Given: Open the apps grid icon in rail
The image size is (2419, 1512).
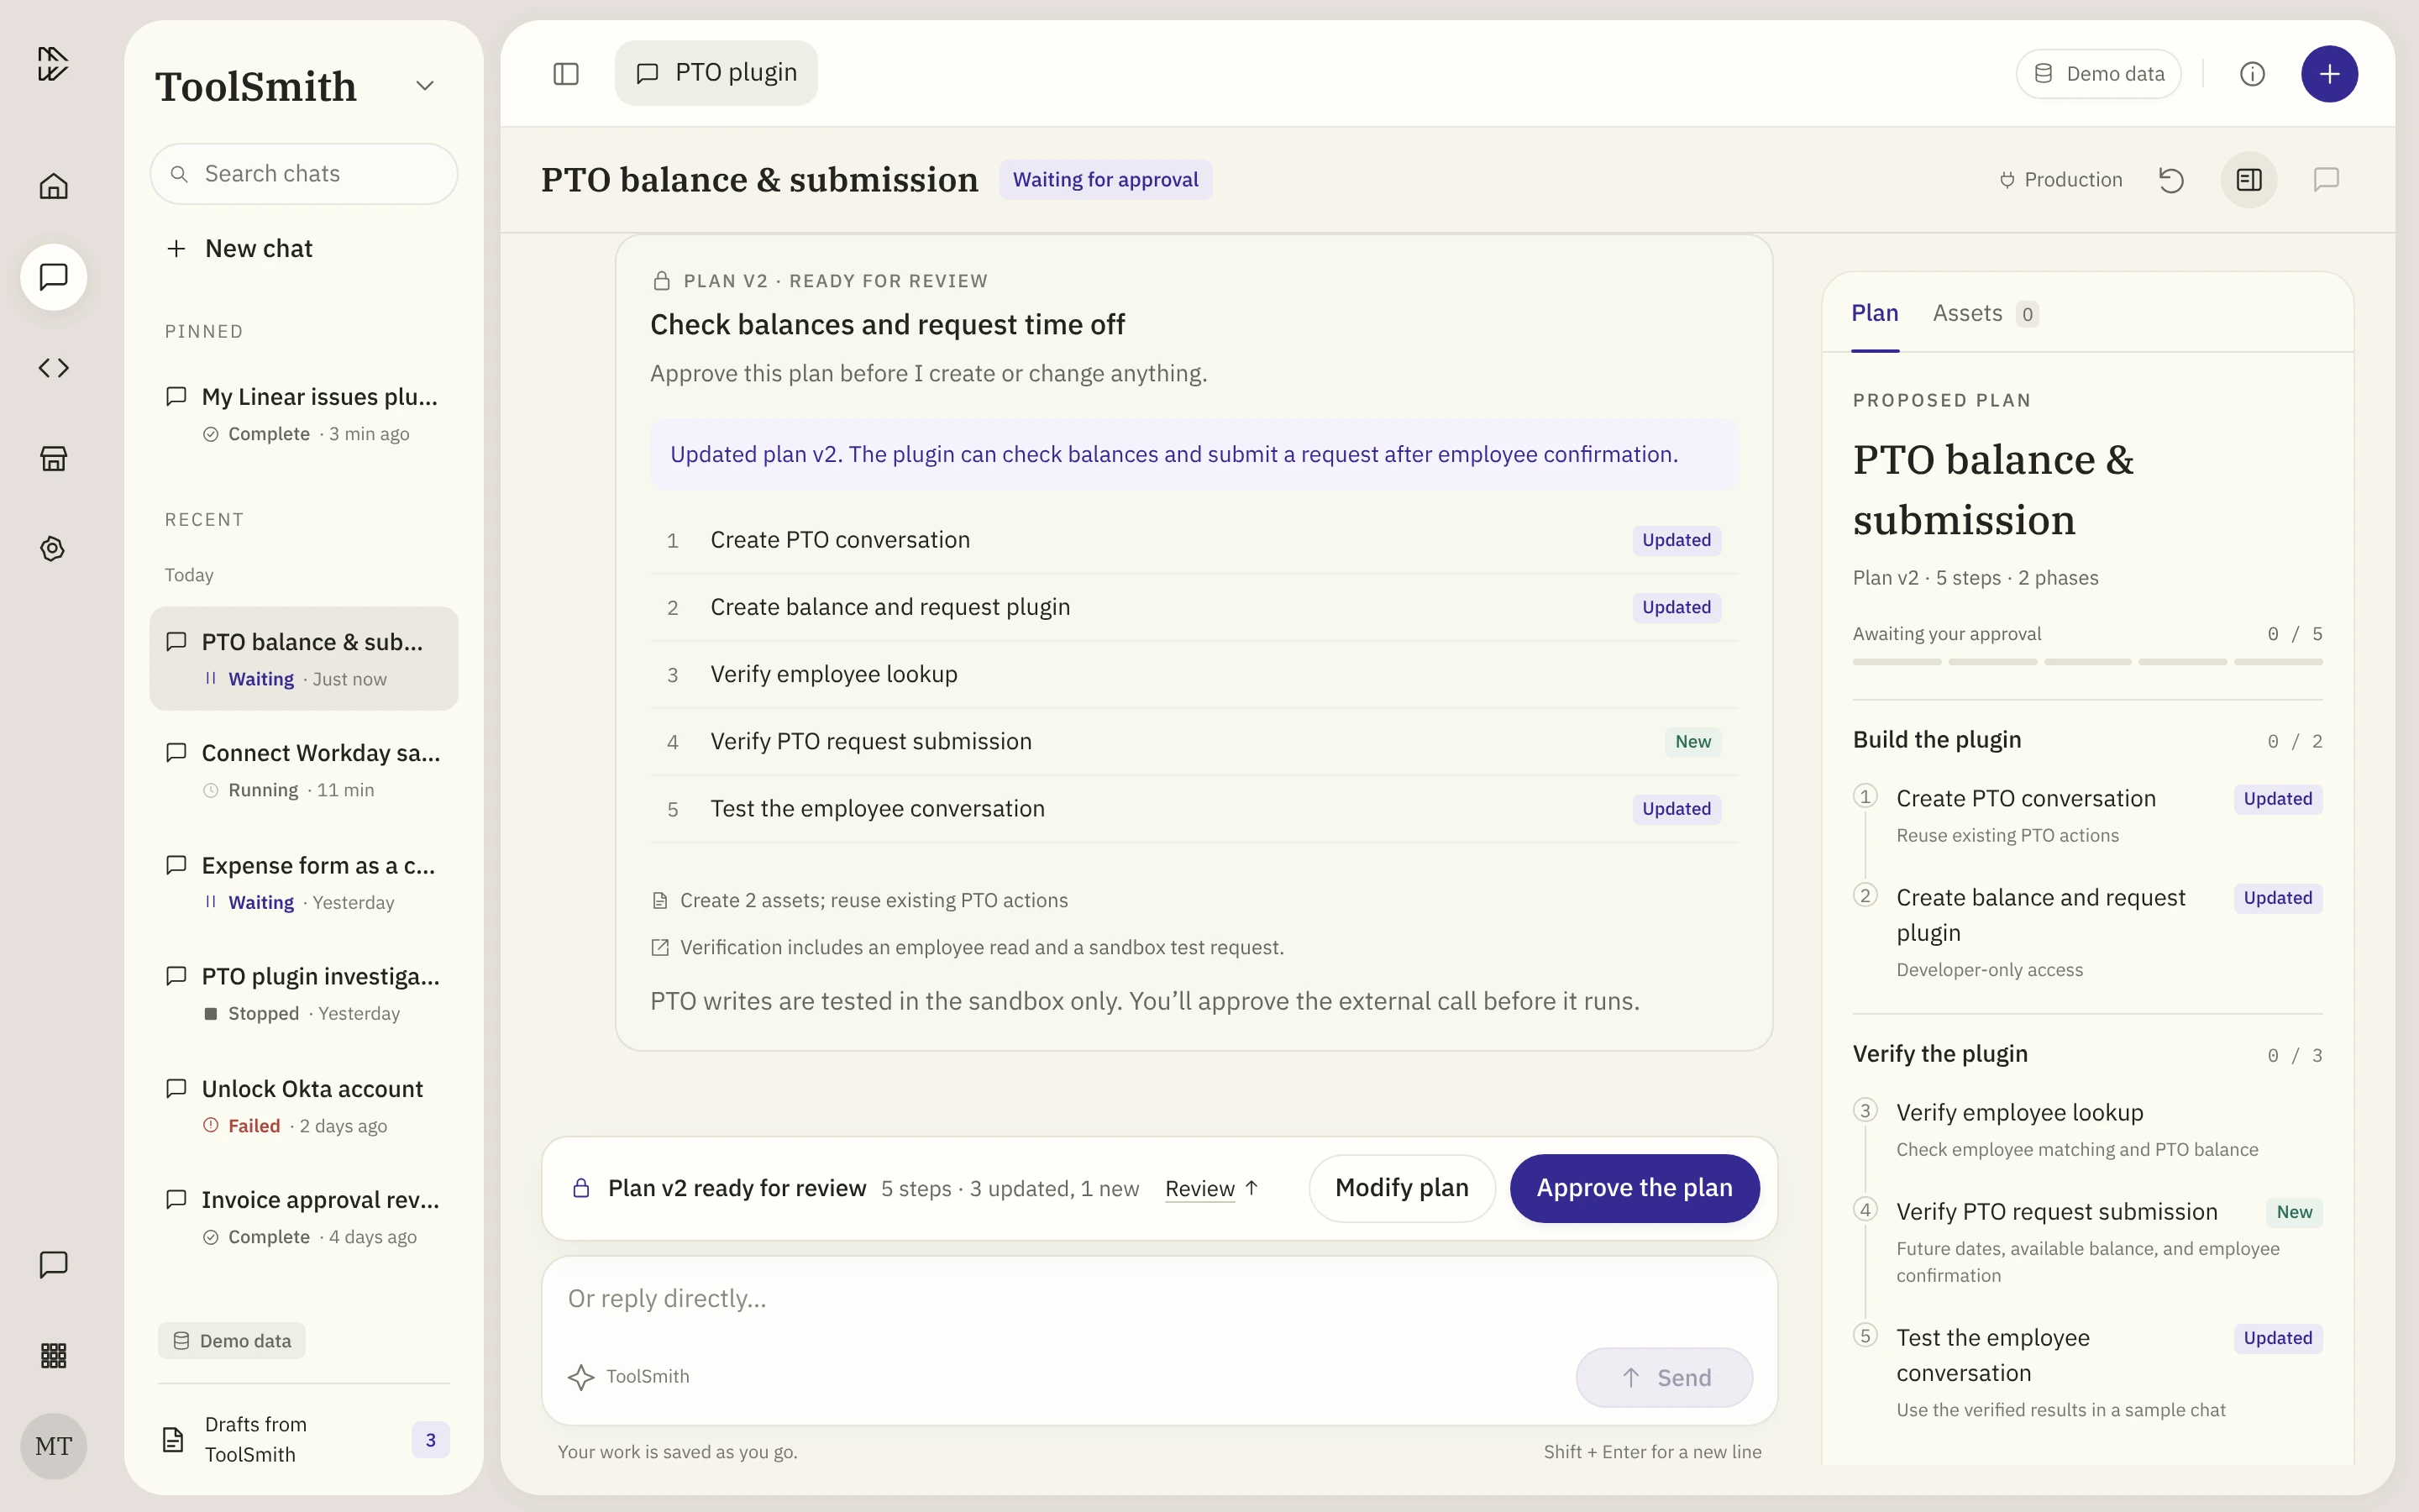Looking at the screenshot, I should [x=53, y=1356].
